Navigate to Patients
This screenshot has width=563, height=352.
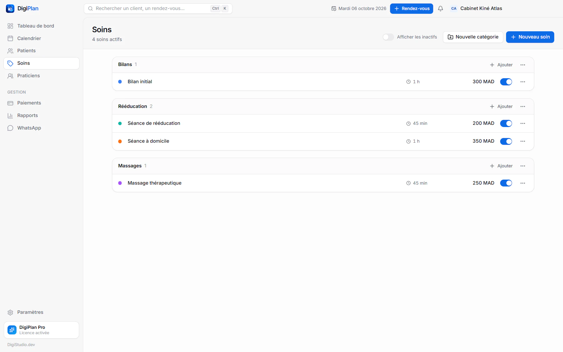(41, 51)
